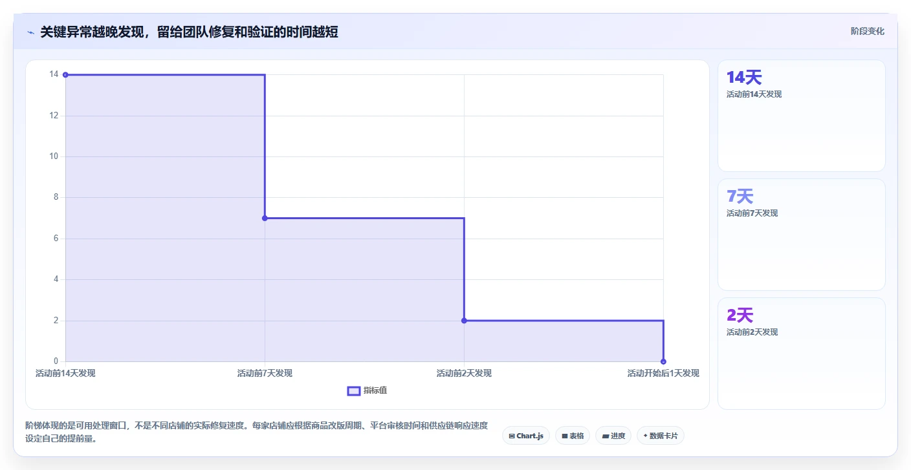This screenshot has height=470, width=911.
Task: Click the 进度 chip icon
Action: [x=605, y=436]
